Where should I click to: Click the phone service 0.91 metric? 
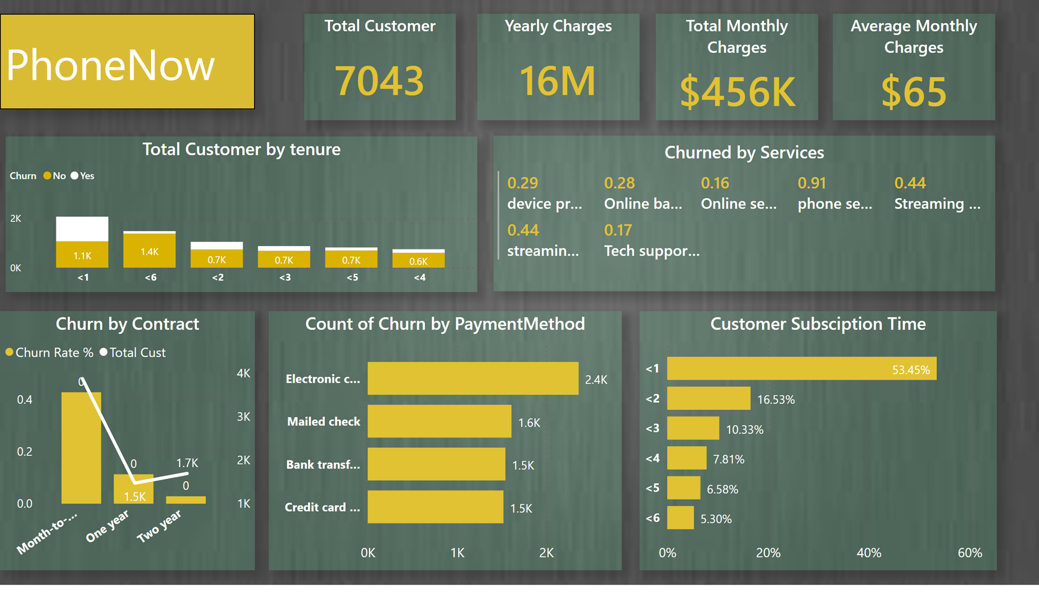(x=834, y=192)
